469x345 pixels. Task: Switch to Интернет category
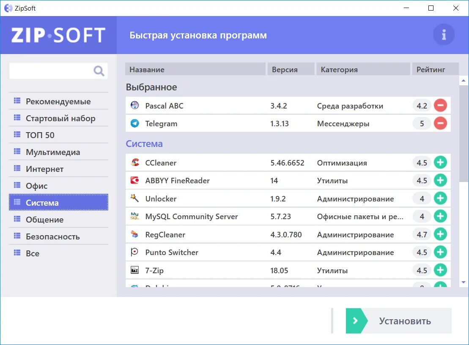[x=58, y=169]
